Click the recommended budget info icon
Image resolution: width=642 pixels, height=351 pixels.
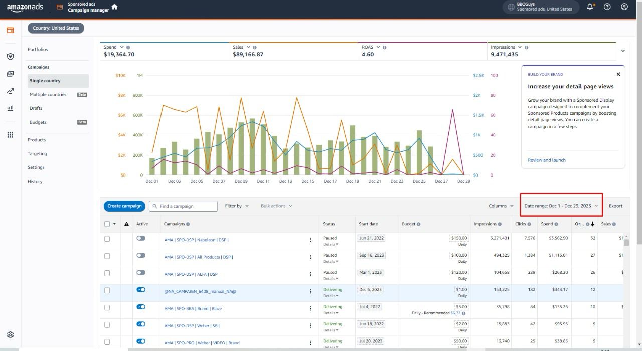click(464, 313)
